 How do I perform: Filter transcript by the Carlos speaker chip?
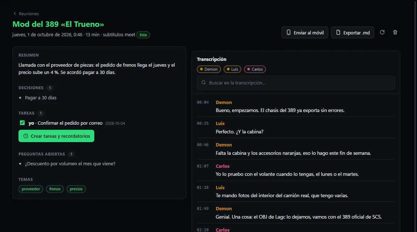click(255, 69)
